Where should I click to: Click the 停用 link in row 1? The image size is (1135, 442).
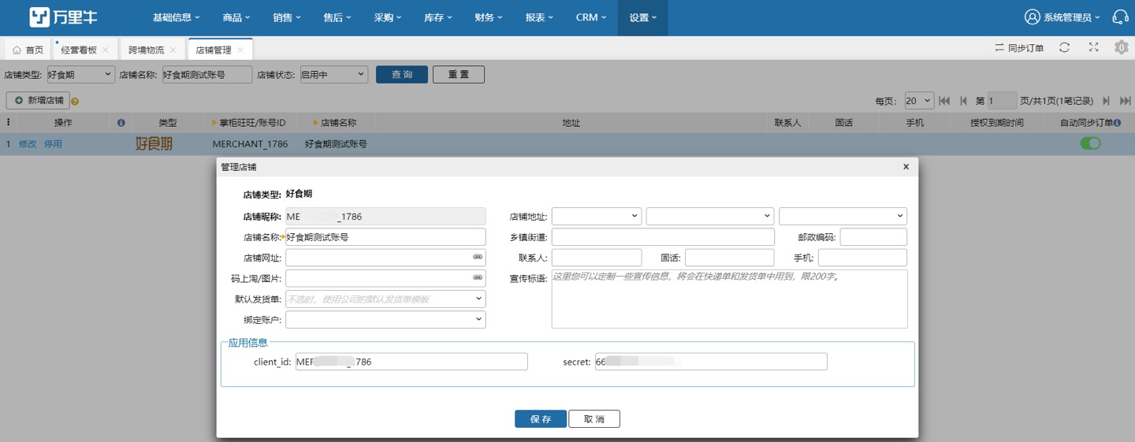pos(53,144)
